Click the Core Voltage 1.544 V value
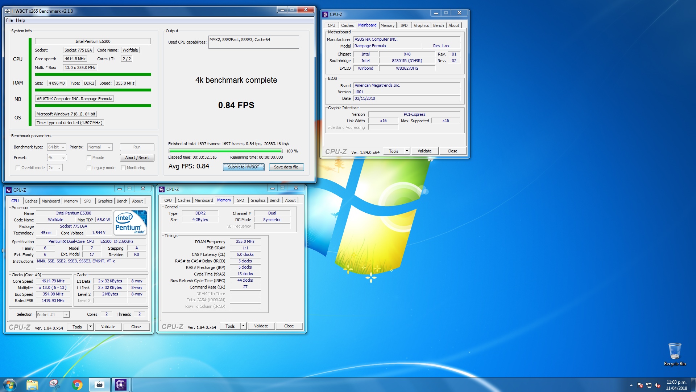Viewport: 696px width, 392px height. click(99, 233)
